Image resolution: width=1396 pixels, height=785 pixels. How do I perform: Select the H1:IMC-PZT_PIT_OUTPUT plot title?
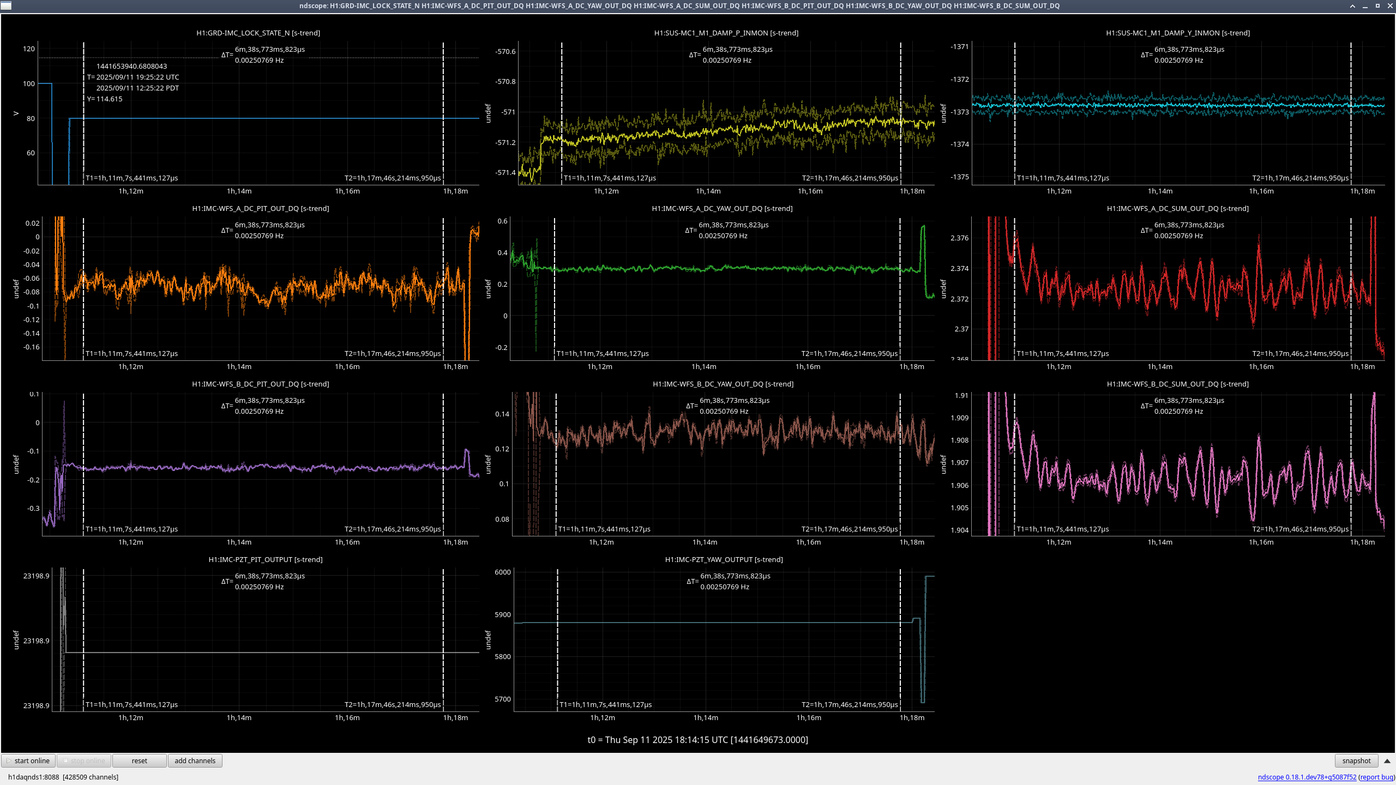pyautogui.click(x=265, y=559)
